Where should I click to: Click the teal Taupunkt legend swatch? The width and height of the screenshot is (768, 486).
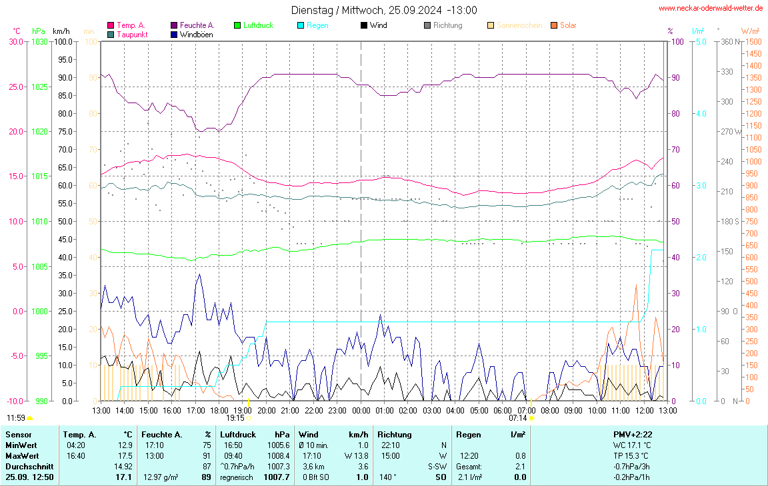pyautogui.click(x=111, y=35)
